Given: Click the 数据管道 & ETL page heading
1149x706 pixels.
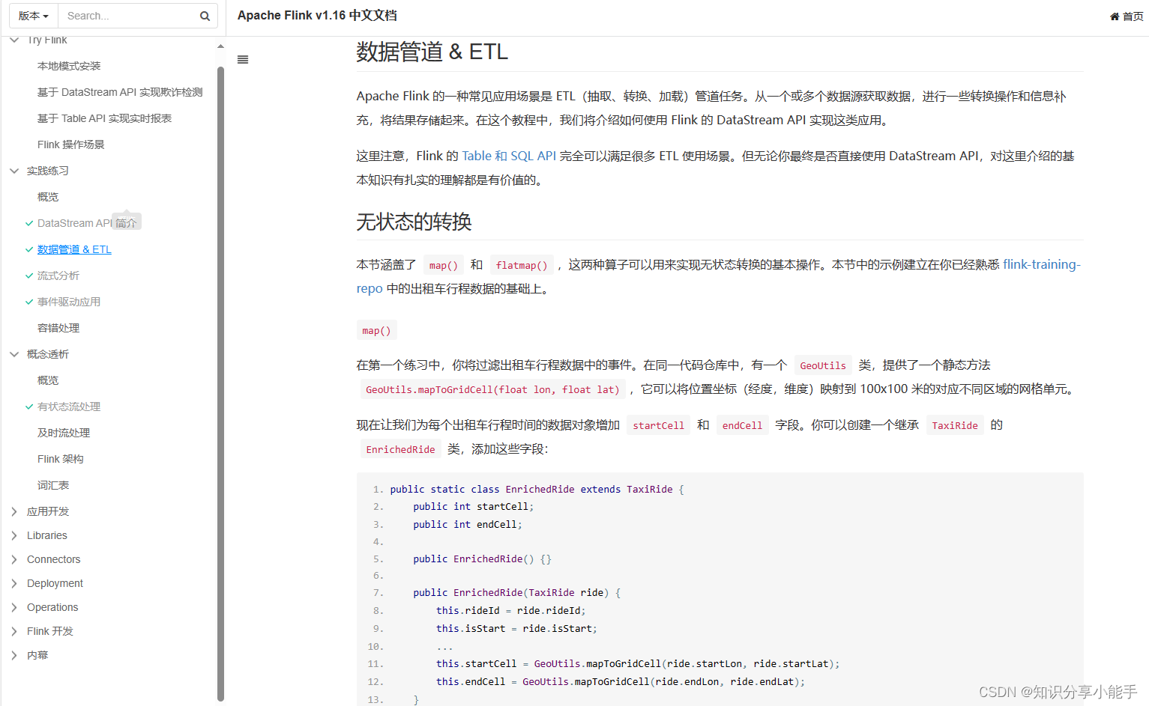Looking at the screenshot, I should [432, 52].
